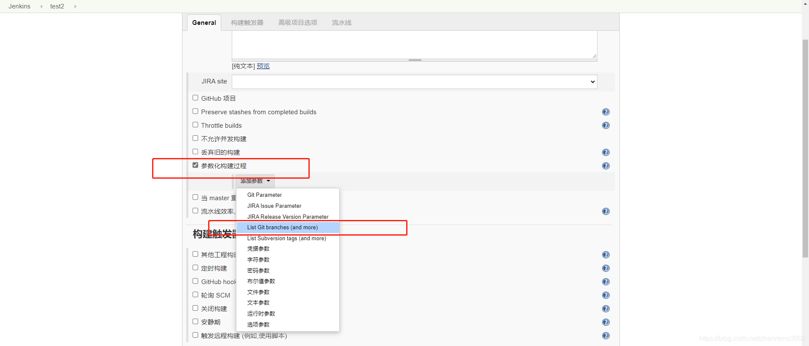The width and height of the screenshot is (809, 346).
Task: Check the GitHub 项目 checkbox
Action: pyautogui.click(x=195, y=98)
